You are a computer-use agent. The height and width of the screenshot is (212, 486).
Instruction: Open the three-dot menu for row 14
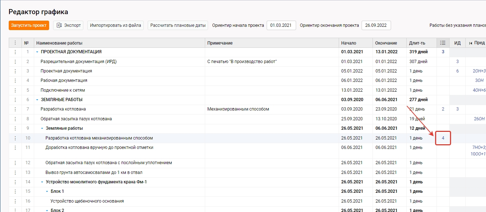click(x=15, y=182)
